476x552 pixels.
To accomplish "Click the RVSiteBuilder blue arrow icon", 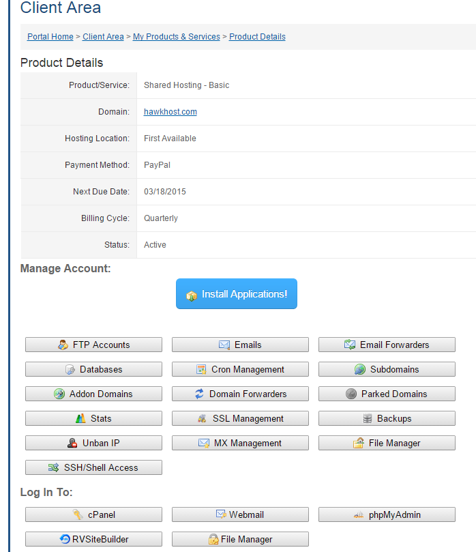I will pos(65,539).
